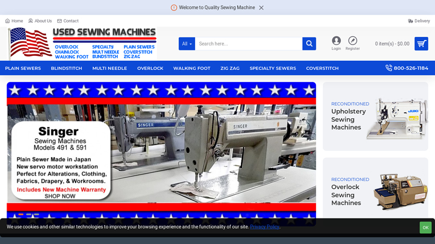435x244 pixels.
Task: Select the first orange carousel indicator
Action: (x=21, y=214)
